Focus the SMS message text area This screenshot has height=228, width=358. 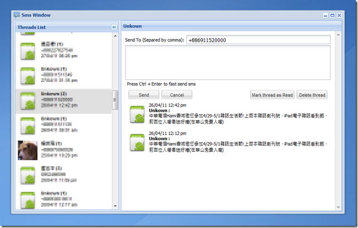[227, 63]
